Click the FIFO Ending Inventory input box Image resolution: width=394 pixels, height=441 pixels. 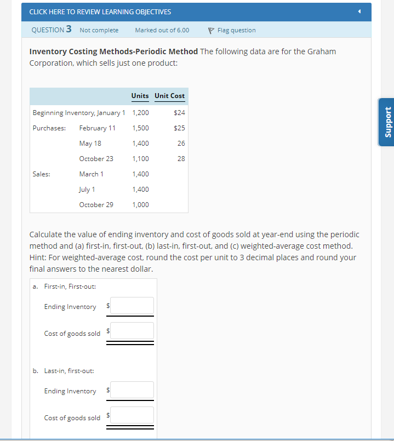pyautogui.click(x=132, y=306)
